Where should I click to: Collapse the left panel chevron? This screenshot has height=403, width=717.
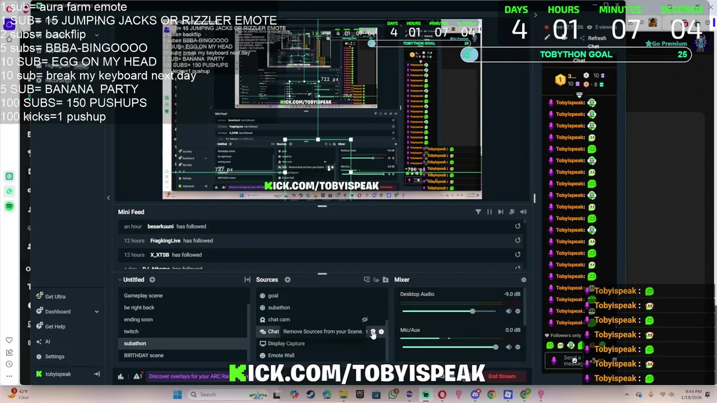pyautogui.click(x=109, y=198)
